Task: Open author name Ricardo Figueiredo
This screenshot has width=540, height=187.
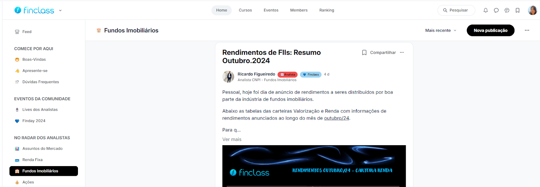Action: 256,74
